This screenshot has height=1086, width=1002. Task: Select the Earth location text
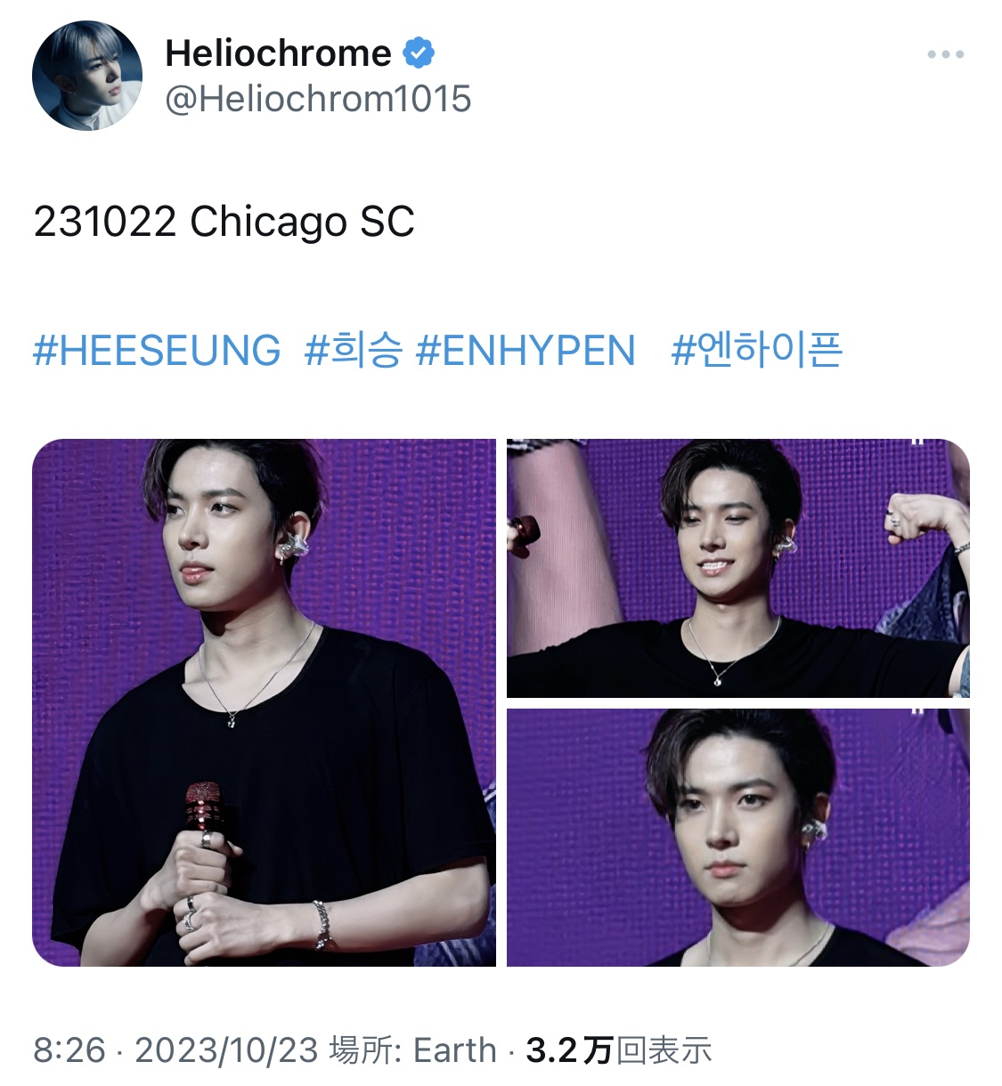coord(455,1050)
